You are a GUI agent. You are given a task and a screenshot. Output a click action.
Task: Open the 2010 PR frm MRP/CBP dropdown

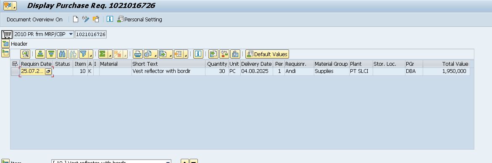pyautogui.click(x=71, y=34)
